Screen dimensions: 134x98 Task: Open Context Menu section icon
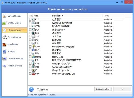coord(5,37)
